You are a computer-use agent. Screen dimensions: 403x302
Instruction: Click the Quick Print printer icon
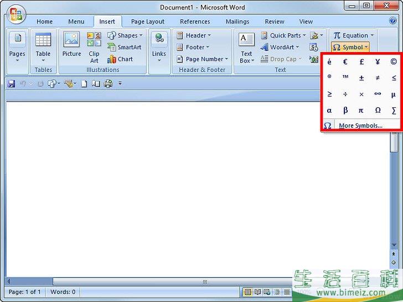click(x=108, y=84)
